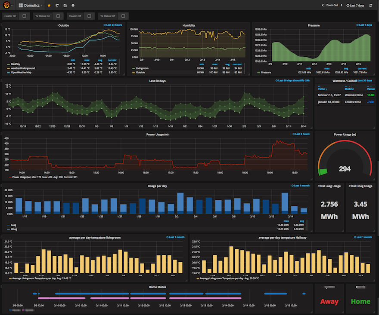Shift time range back with left arrow

coord(323,5)
